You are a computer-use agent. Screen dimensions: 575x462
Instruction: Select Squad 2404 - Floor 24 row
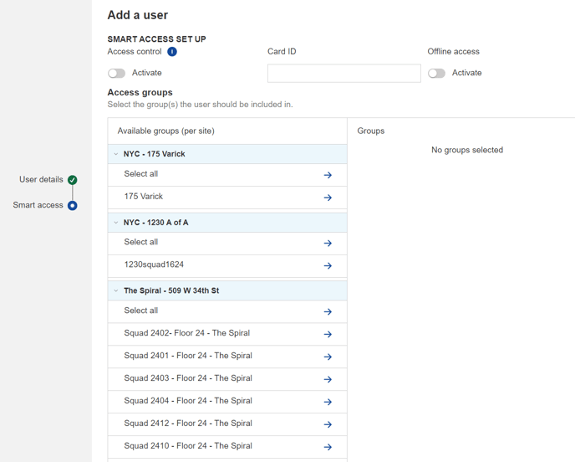(188, 401)
